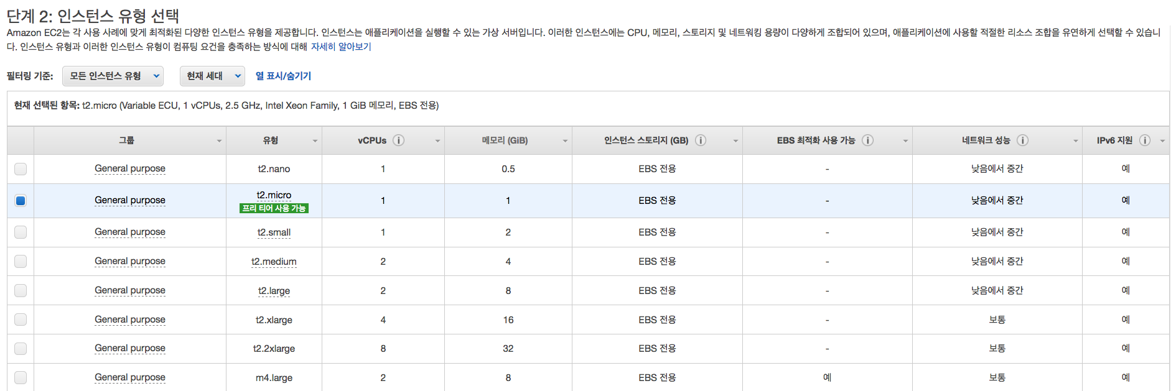Viewport: 1171px width, 391px height.
Task: Check the t2.nano row checkbox
Action: [x=21, y=168]
